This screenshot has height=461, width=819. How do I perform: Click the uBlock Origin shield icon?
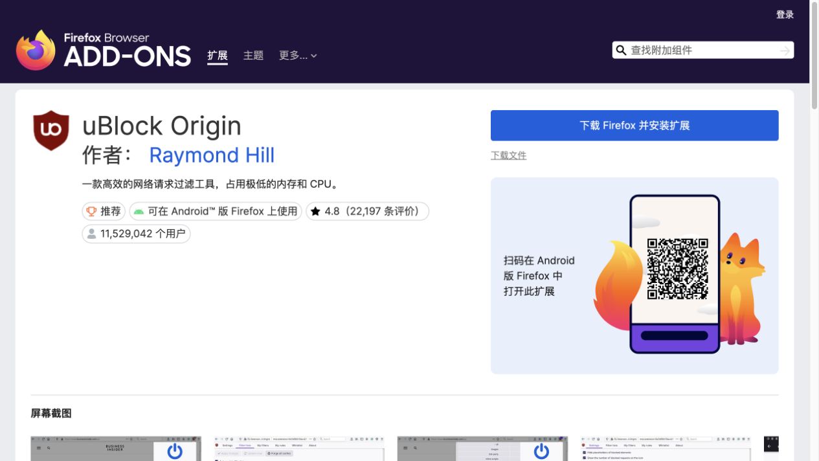[x=51, y=130]
